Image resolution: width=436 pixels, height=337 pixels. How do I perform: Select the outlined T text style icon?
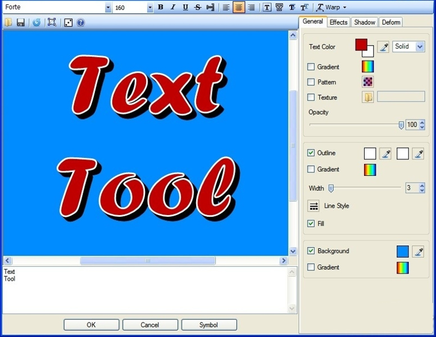[279, 7]
